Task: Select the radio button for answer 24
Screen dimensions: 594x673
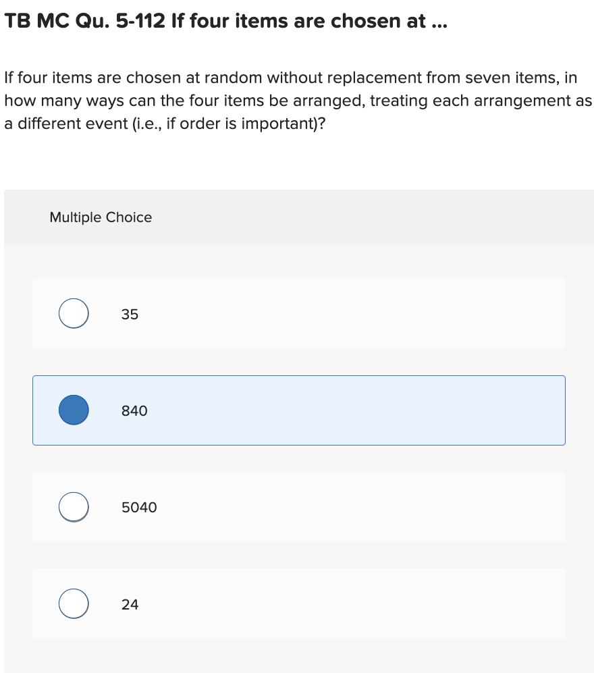Action: pos(74,603)
